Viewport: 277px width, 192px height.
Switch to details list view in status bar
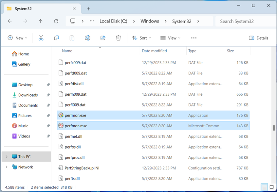tap(264, 187)
